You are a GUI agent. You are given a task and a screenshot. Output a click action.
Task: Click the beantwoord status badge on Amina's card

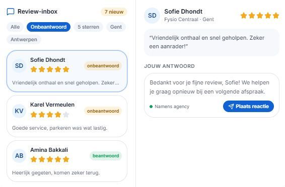coord(106,156)
